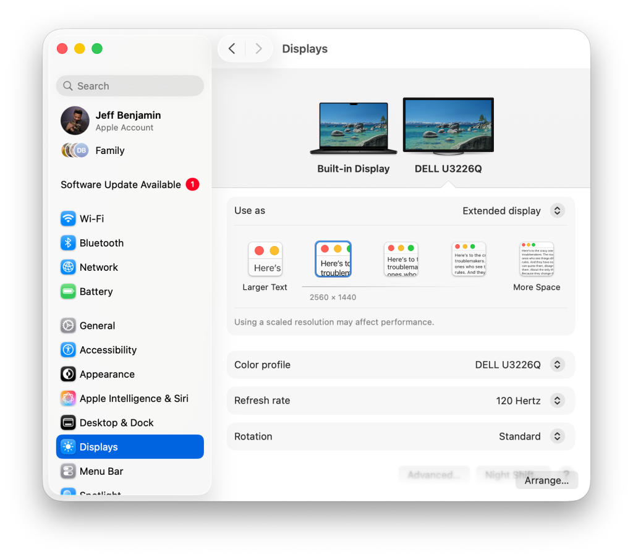The width and height of the screenshot is (633, 557).
Task: Click the Accessibility icon
Action: 68,349
